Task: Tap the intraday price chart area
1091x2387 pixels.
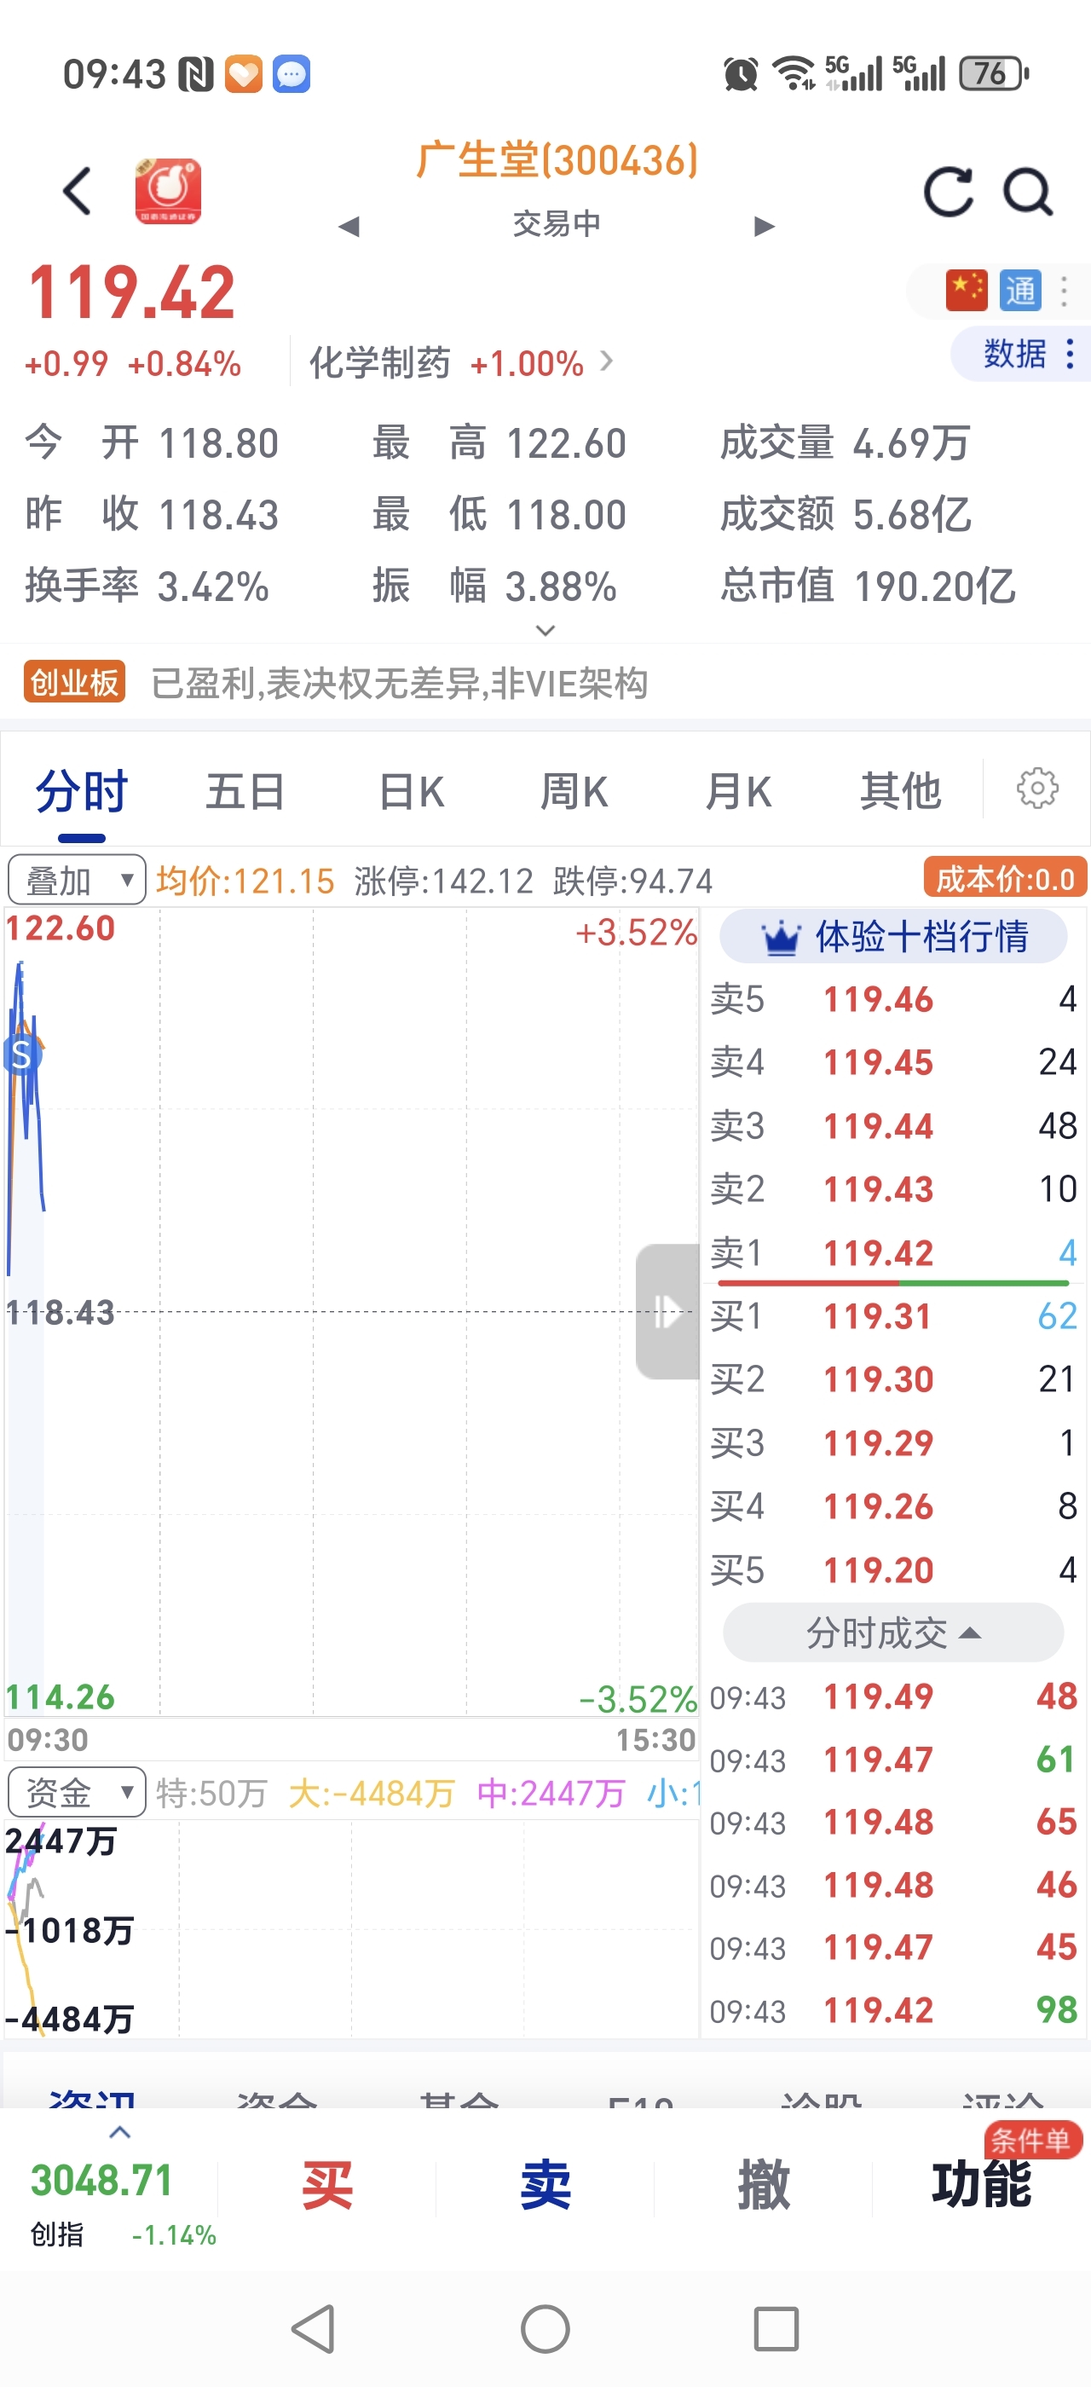Action: click(x=352, y=1311)
